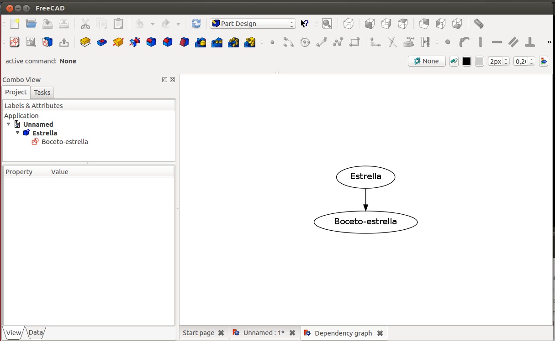Collapse the Estrella tree node
Viewport: 555px width, 341px height.
pyautogui.click(x=18, y=133)
